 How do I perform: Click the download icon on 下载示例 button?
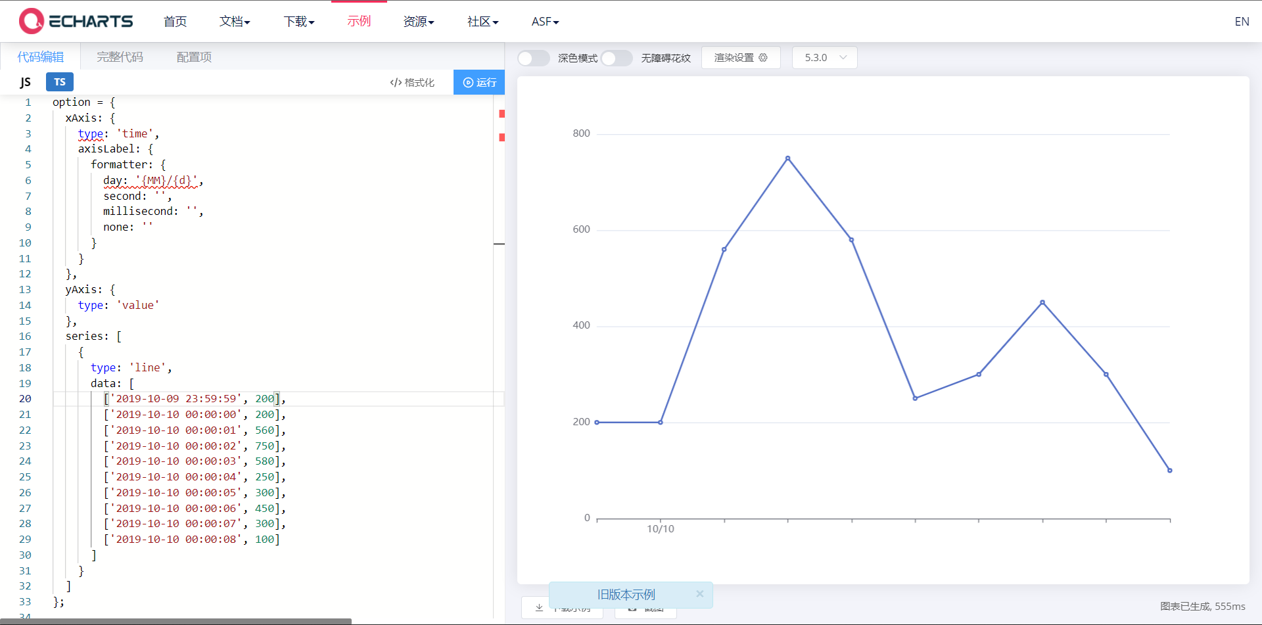tap(539, 608)
